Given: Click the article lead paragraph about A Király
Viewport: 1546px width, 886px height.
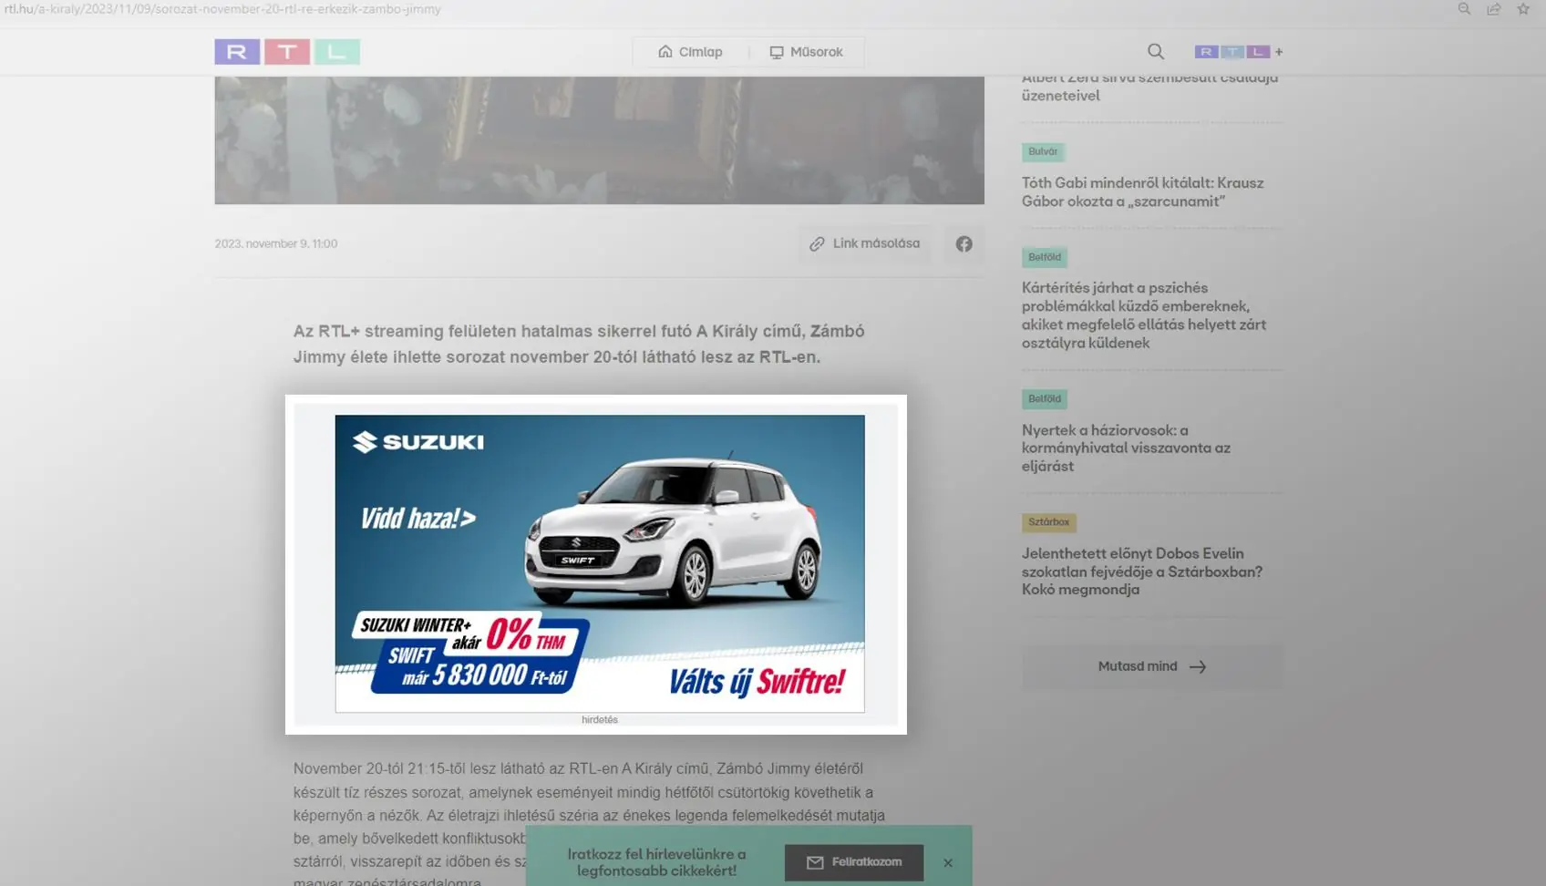Looking at the screenshot, I should [x=579, y=344].
